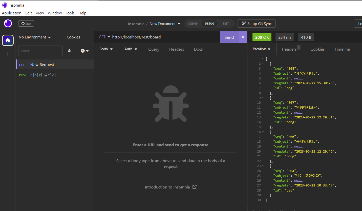The image size is (362, 211).
Task: Click the 410 B response size
Action: point(306,37)
